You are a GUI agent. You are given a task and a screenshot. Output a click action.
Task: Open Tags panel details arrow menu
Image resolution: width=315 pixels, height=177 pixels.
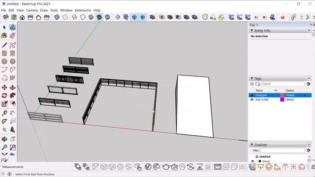309,84
